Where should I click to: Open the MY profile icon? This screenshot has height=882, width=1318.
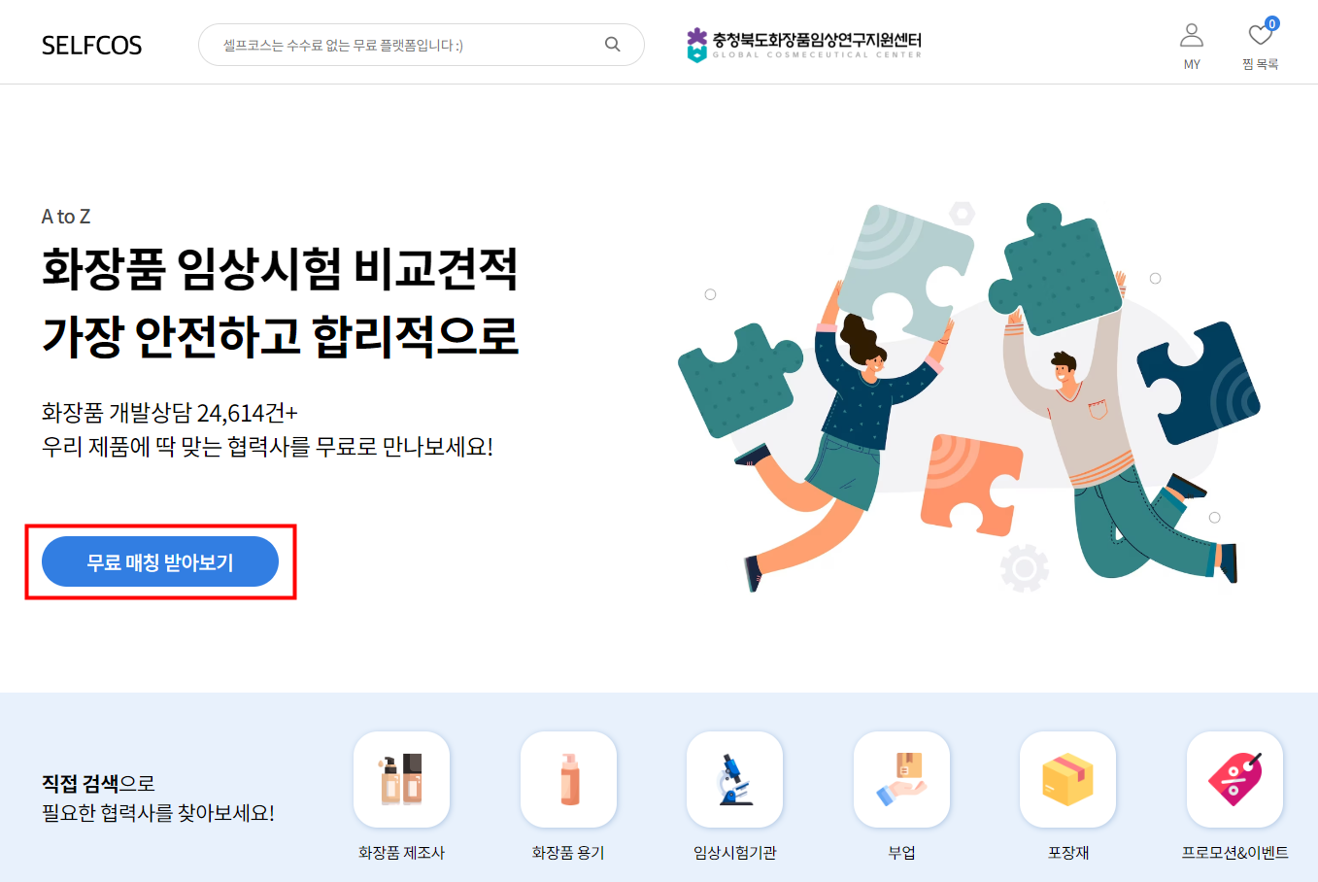point(1192,36)
